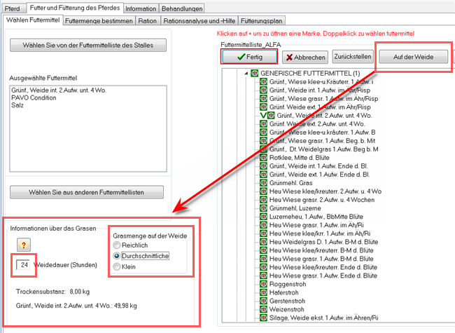This screenshot has height=333, width=455.
Task: Click icon of Grünf., Weide ext. 1.Aufw. Ende d. Bl.
Action: 263,175
